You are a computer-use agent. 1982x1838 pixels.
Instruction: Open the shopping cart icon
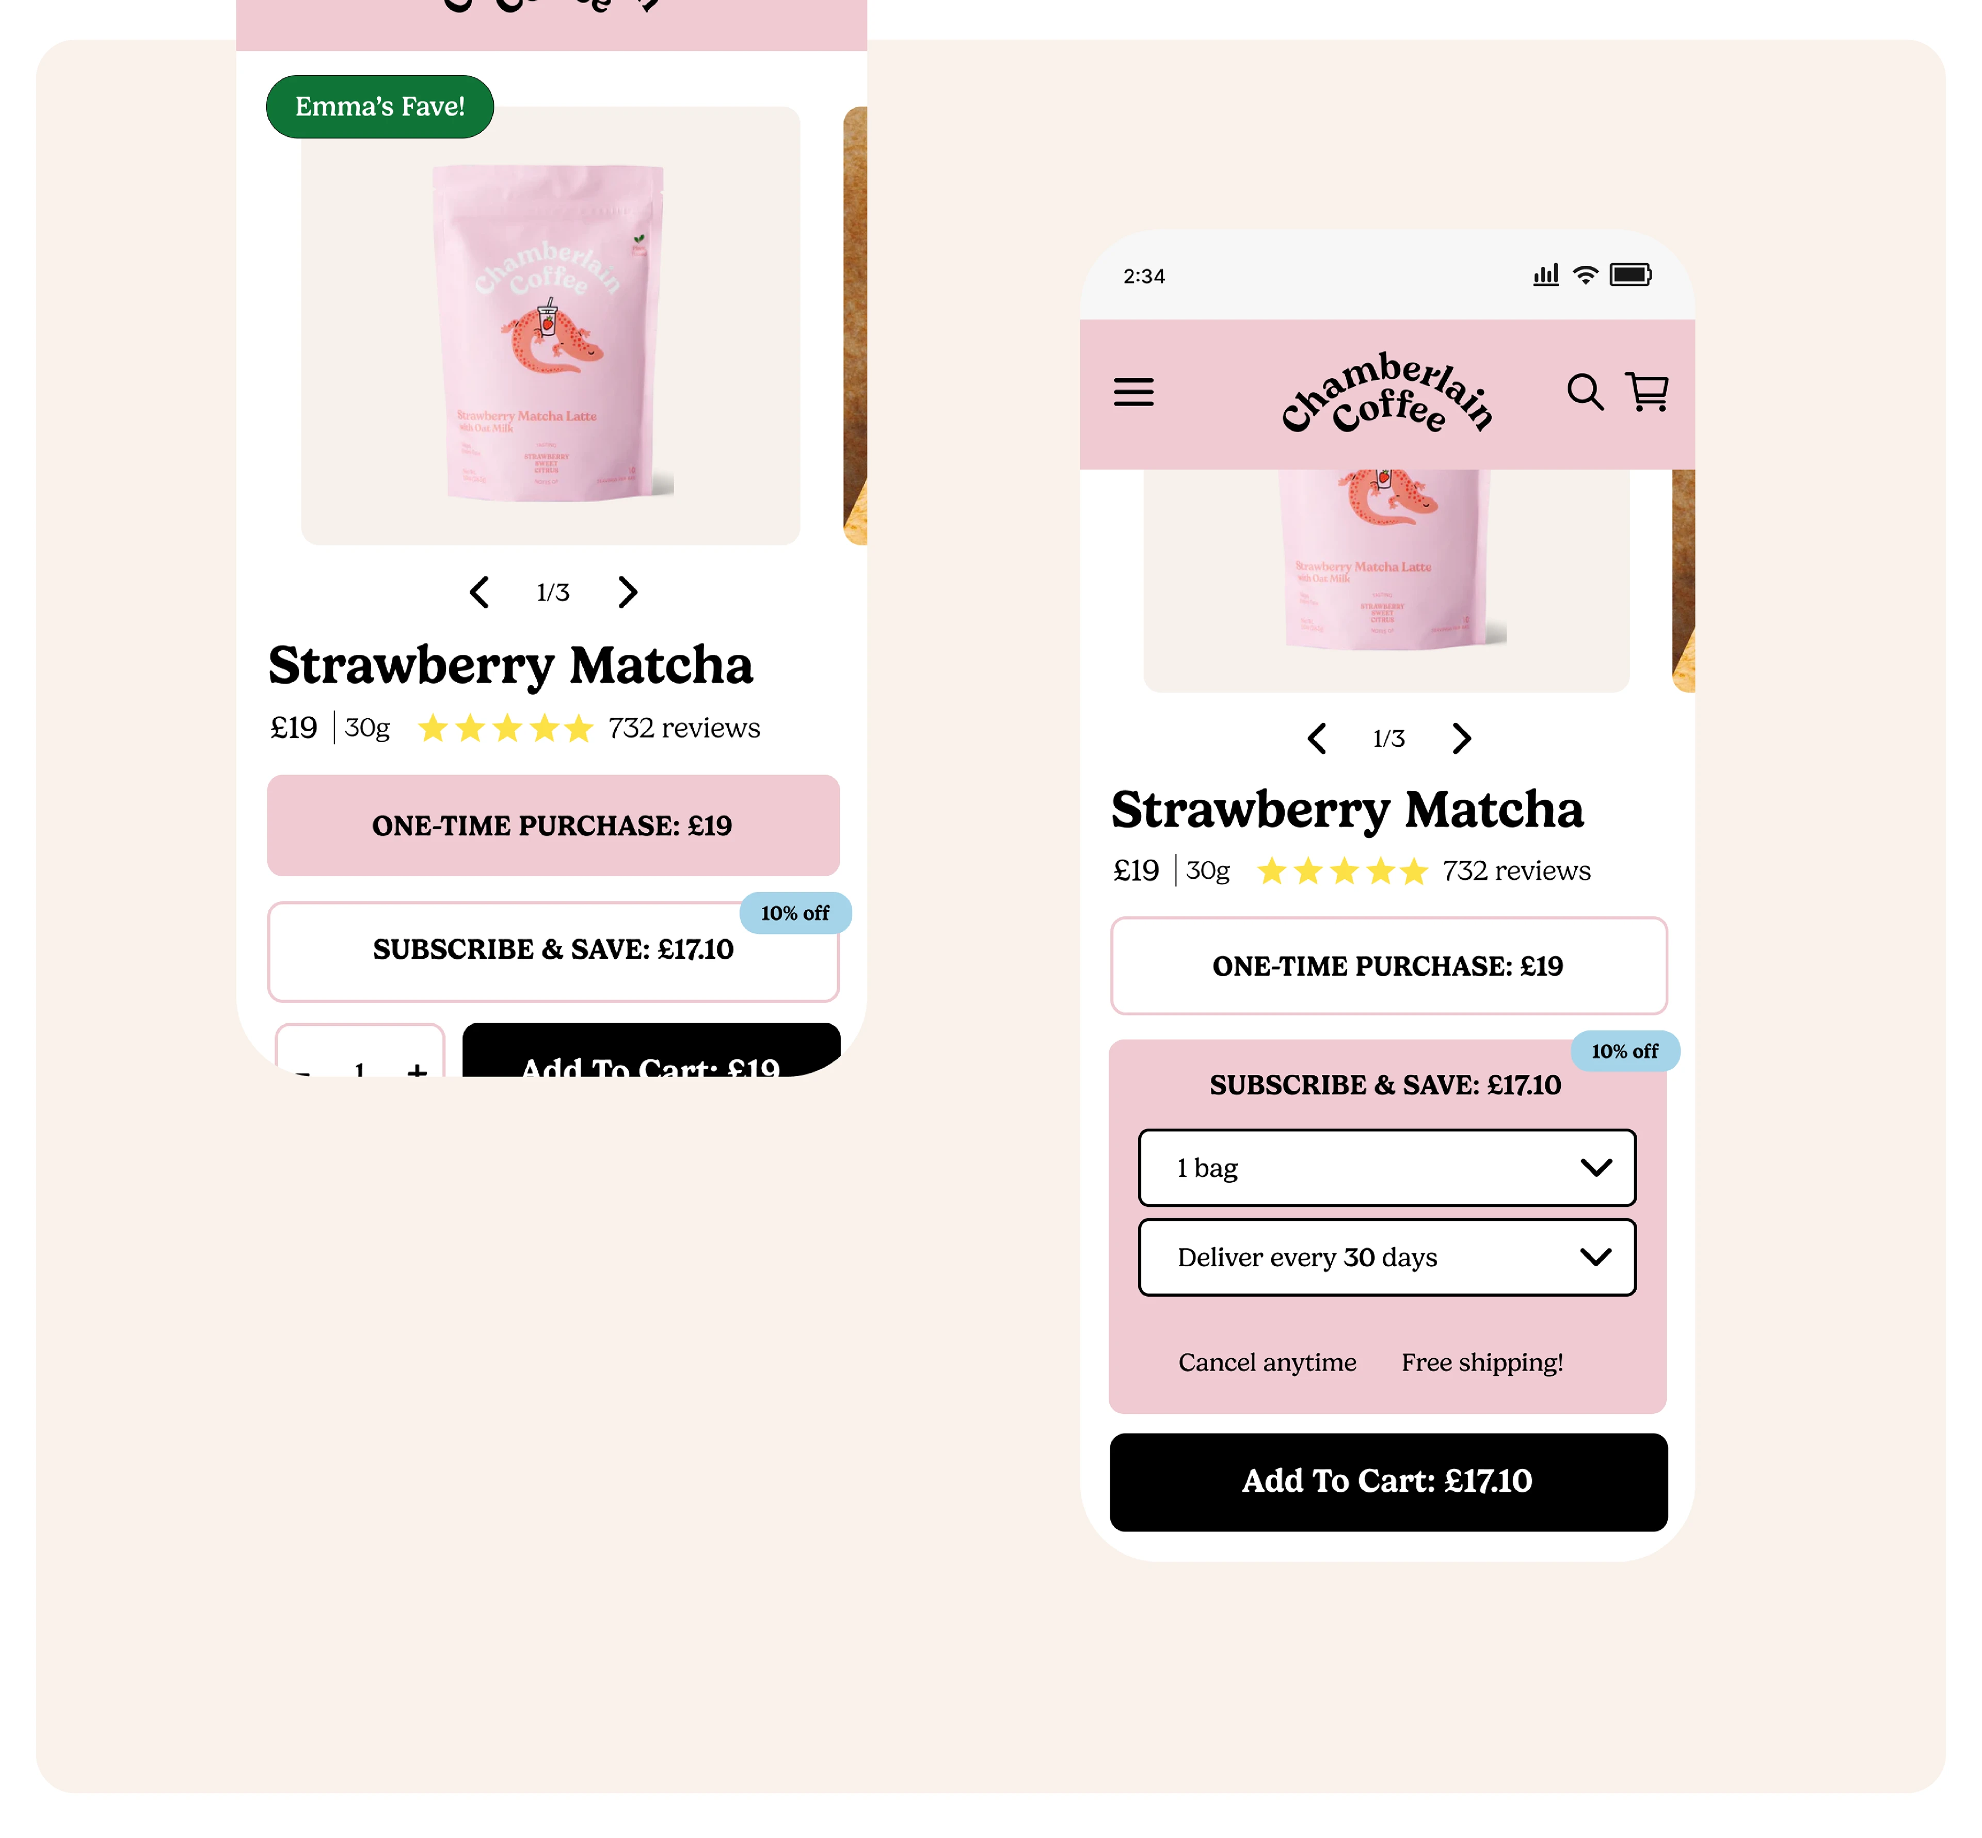pos(1647,392)
